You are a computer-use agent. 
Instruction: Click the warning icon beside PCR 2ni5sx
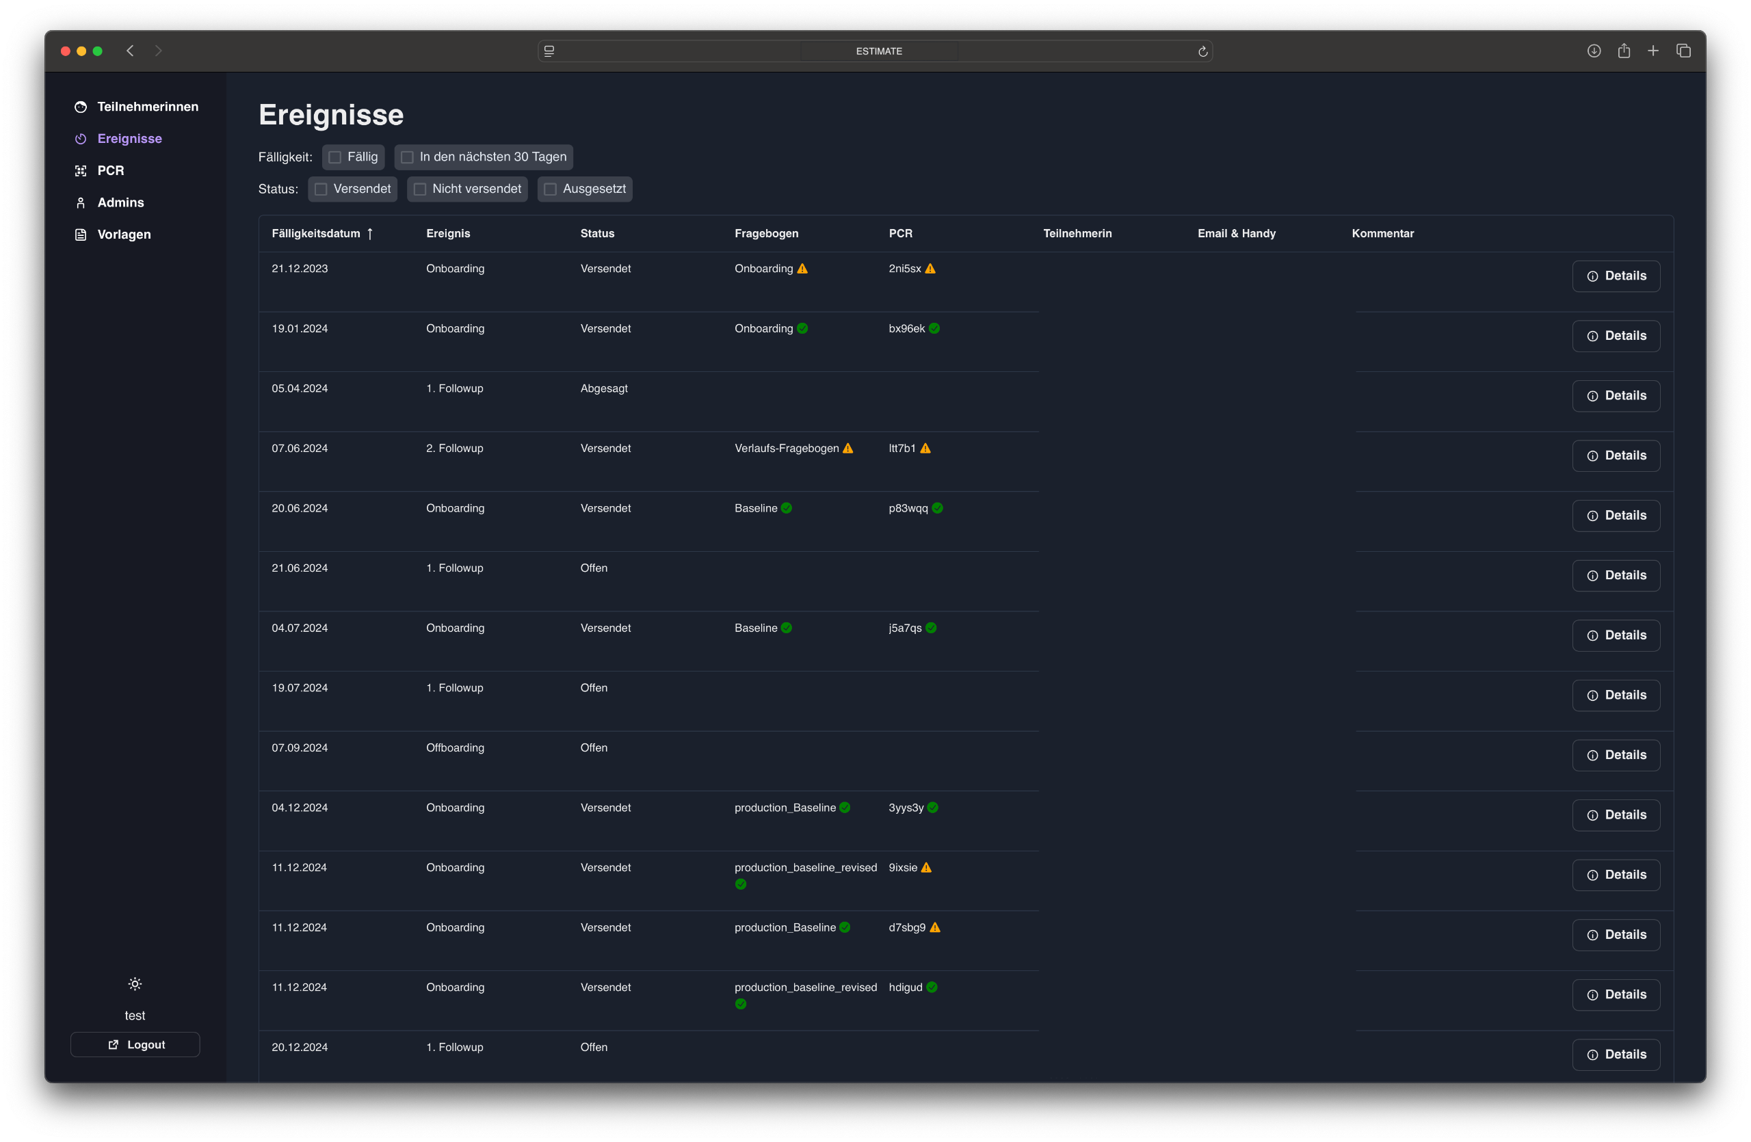(931, 268)
